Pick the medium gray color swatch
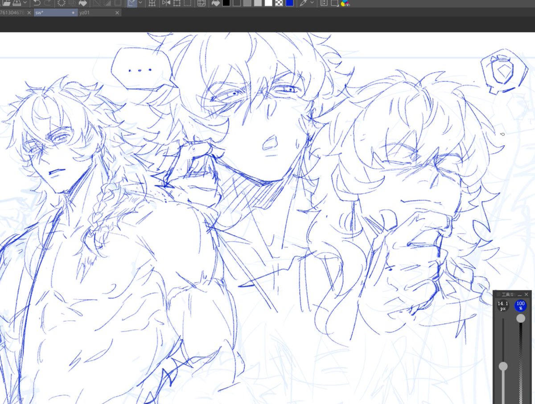The width and height of the screenshot is (535, 404). coord(247,3)
